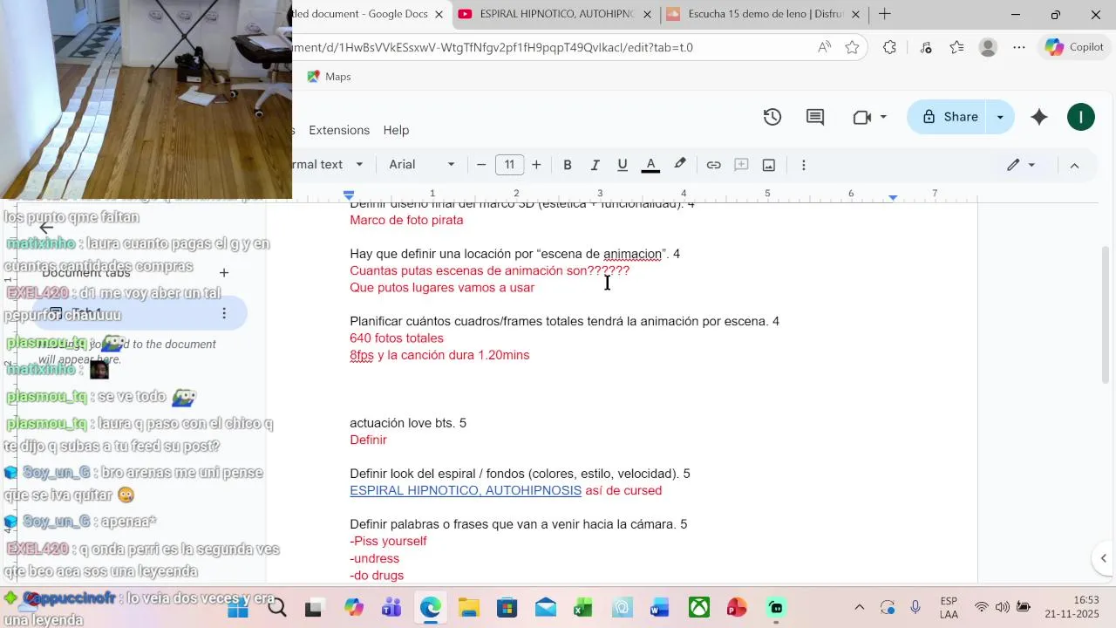1116x628 pixels.
Task: Open more toolbar options (three dots)
Action: [804, 165]
